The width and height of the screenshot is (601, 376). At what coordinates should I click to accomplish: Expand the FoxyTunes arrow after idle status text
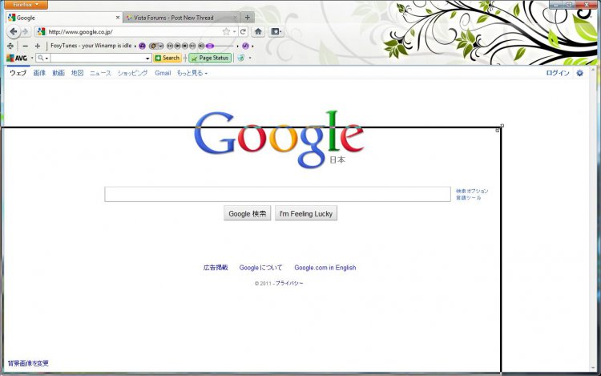(135, 46)
